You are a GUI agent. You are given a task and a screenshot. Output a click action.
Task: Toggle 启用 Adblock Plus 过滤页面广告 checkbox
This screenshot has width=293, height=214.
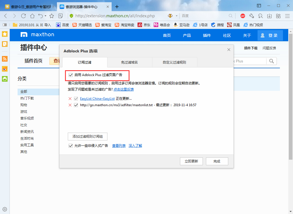[71, 75]
